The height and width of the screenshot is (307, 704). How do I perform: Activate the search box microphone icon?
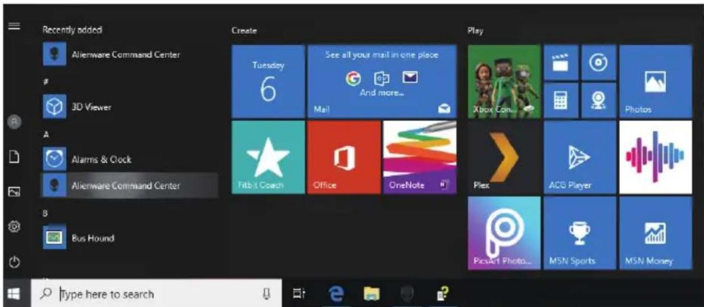265,294
